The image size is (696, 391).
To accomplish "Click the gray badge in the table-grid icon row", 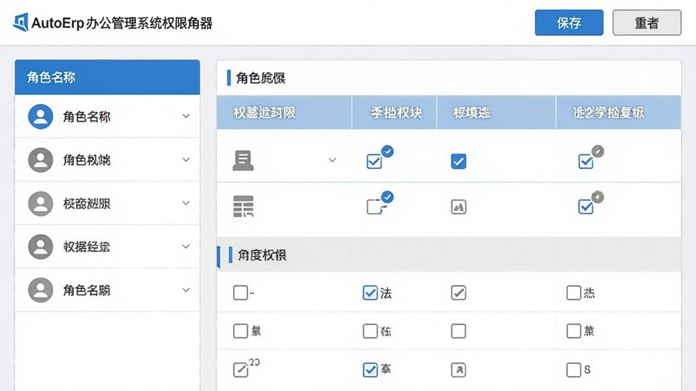I will [597, 197].
